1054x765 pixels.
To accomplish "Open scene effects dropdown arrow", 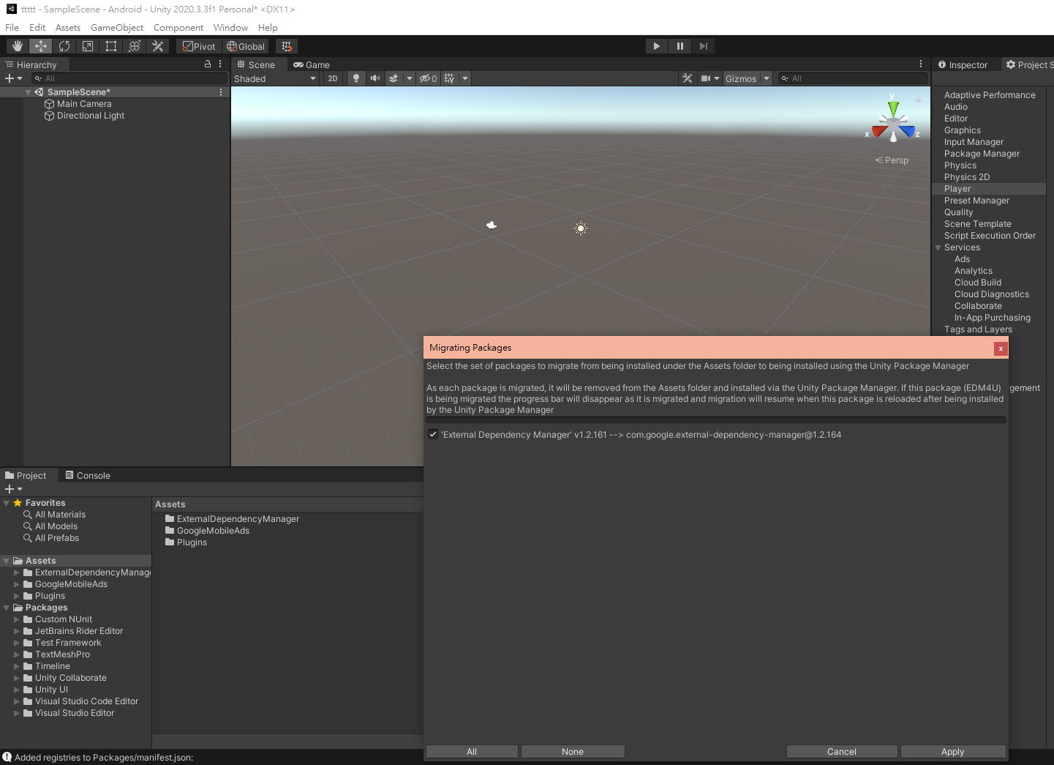I will point(410,78).
